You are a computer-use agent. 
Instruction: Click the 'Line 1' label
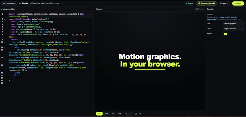[x=209, y=24]
